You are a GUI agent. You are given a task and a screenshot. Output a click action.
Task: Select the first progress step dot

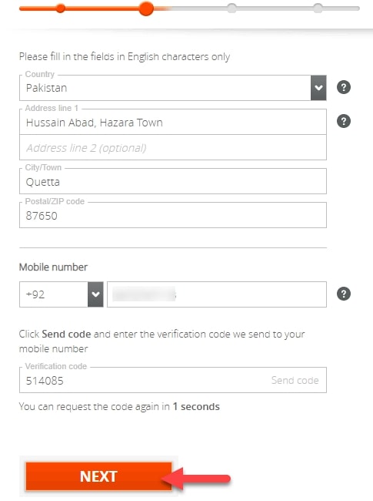pyautogui.click(x=60, y=8)
